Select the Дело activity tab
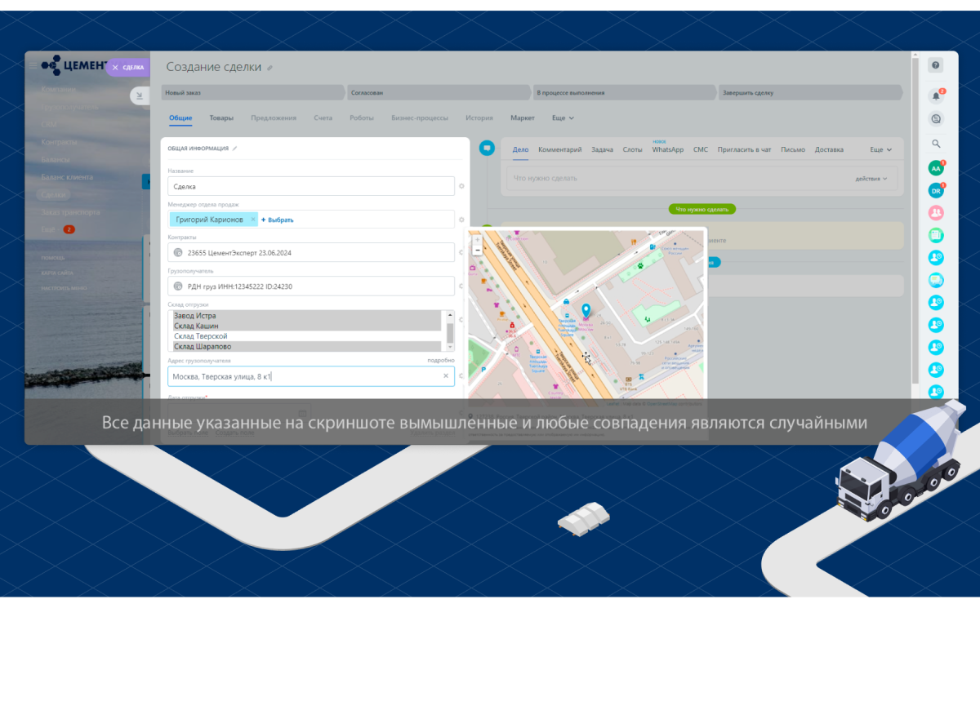Image resolution: width=980 pixels, height=728 pixels. click(x=521, y=150)
